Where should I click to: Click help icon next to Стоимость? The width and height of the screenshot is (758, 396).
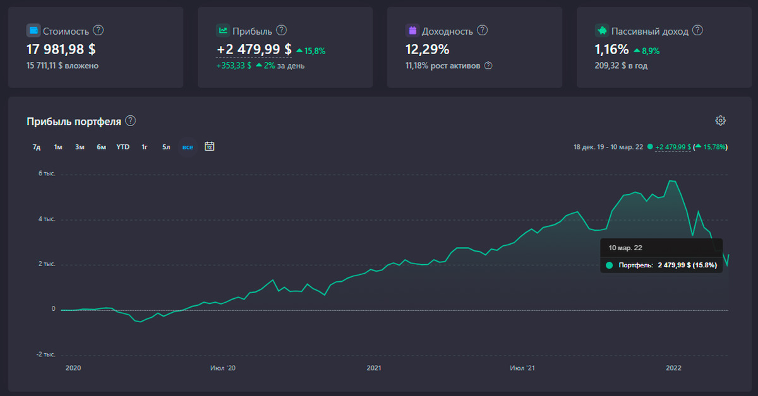point(99,30)
